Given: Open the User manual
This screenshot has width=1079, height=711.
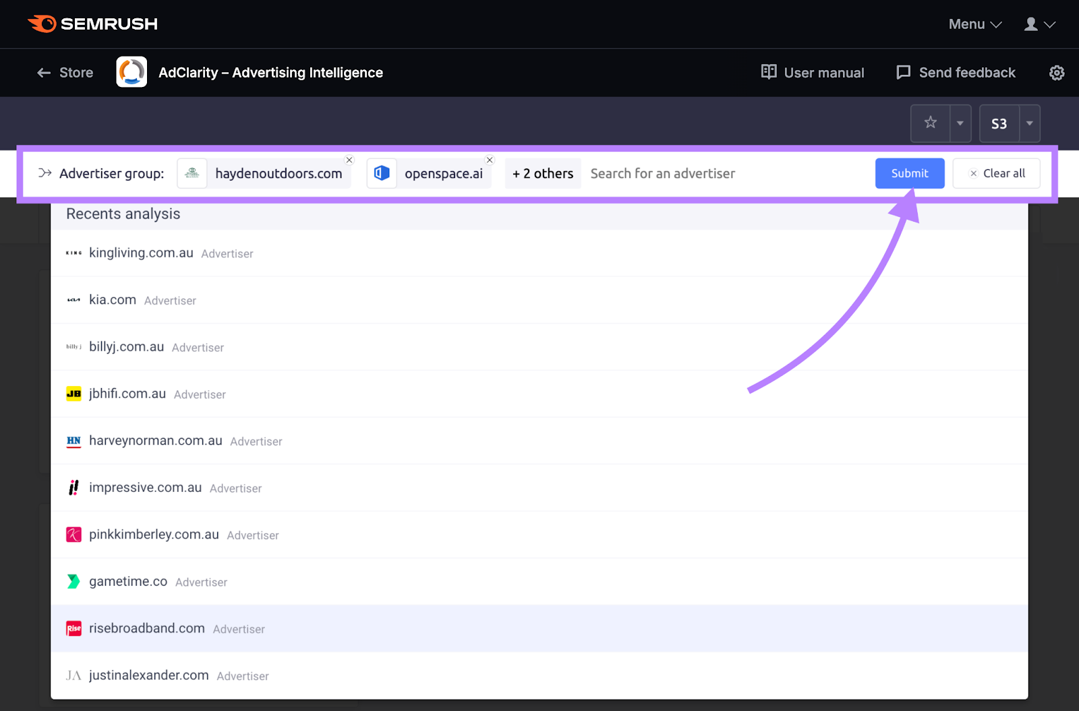Looking at the screenshot, I should [813, 73].
